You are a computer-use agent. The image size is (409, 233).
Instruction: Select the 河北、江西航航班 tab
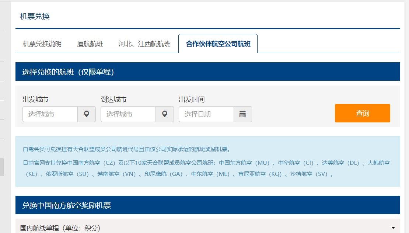144,44
